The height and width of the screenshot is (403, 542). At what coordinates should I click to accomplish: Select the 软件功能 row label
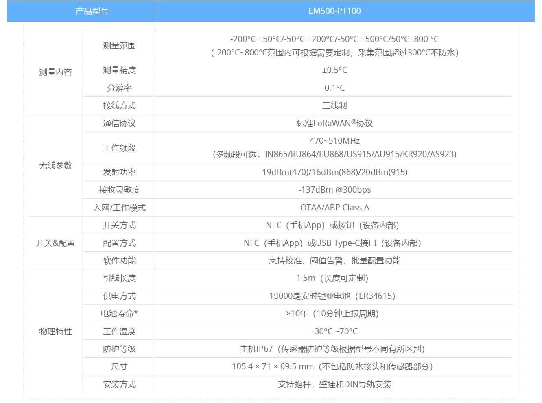tap(119, 261)
